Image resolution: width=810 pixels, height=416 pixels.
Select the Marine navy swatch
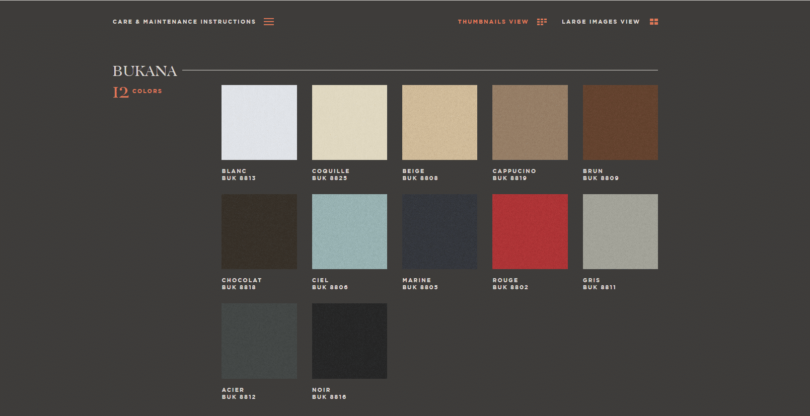point(439,231)
